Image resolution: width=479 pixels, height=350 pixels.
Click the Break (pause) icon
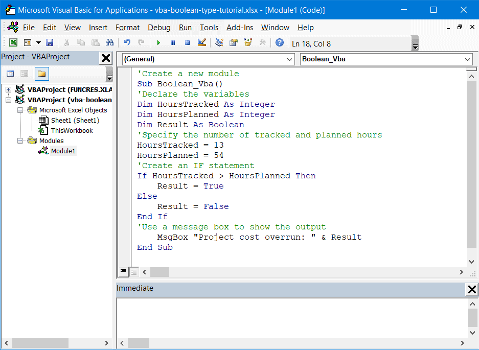point(173,43)
